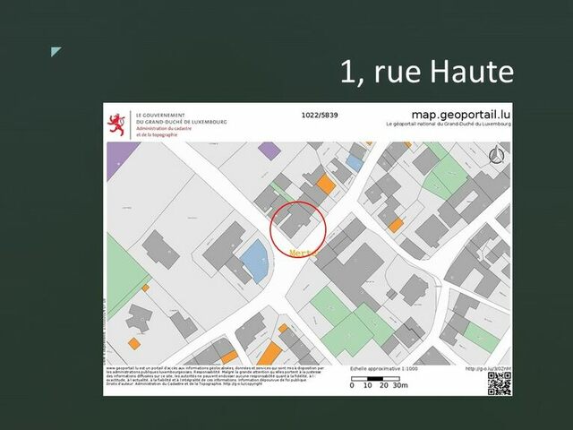Click the "Le Gouvernement du Grand-Duché" header text

coord(179,118)
